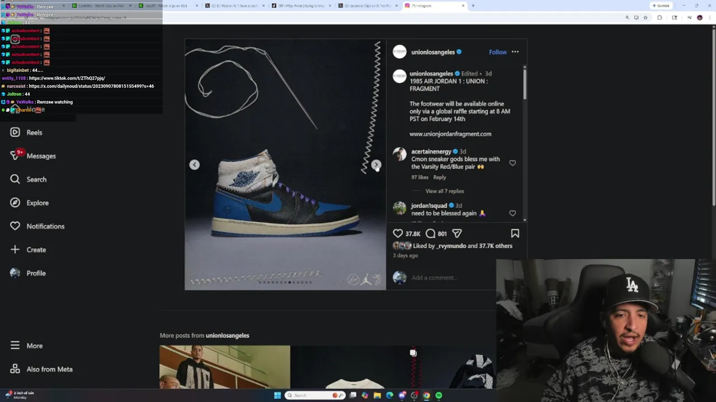
Task: Open unionlosangeles link in More posts heading
Action: 227,336
